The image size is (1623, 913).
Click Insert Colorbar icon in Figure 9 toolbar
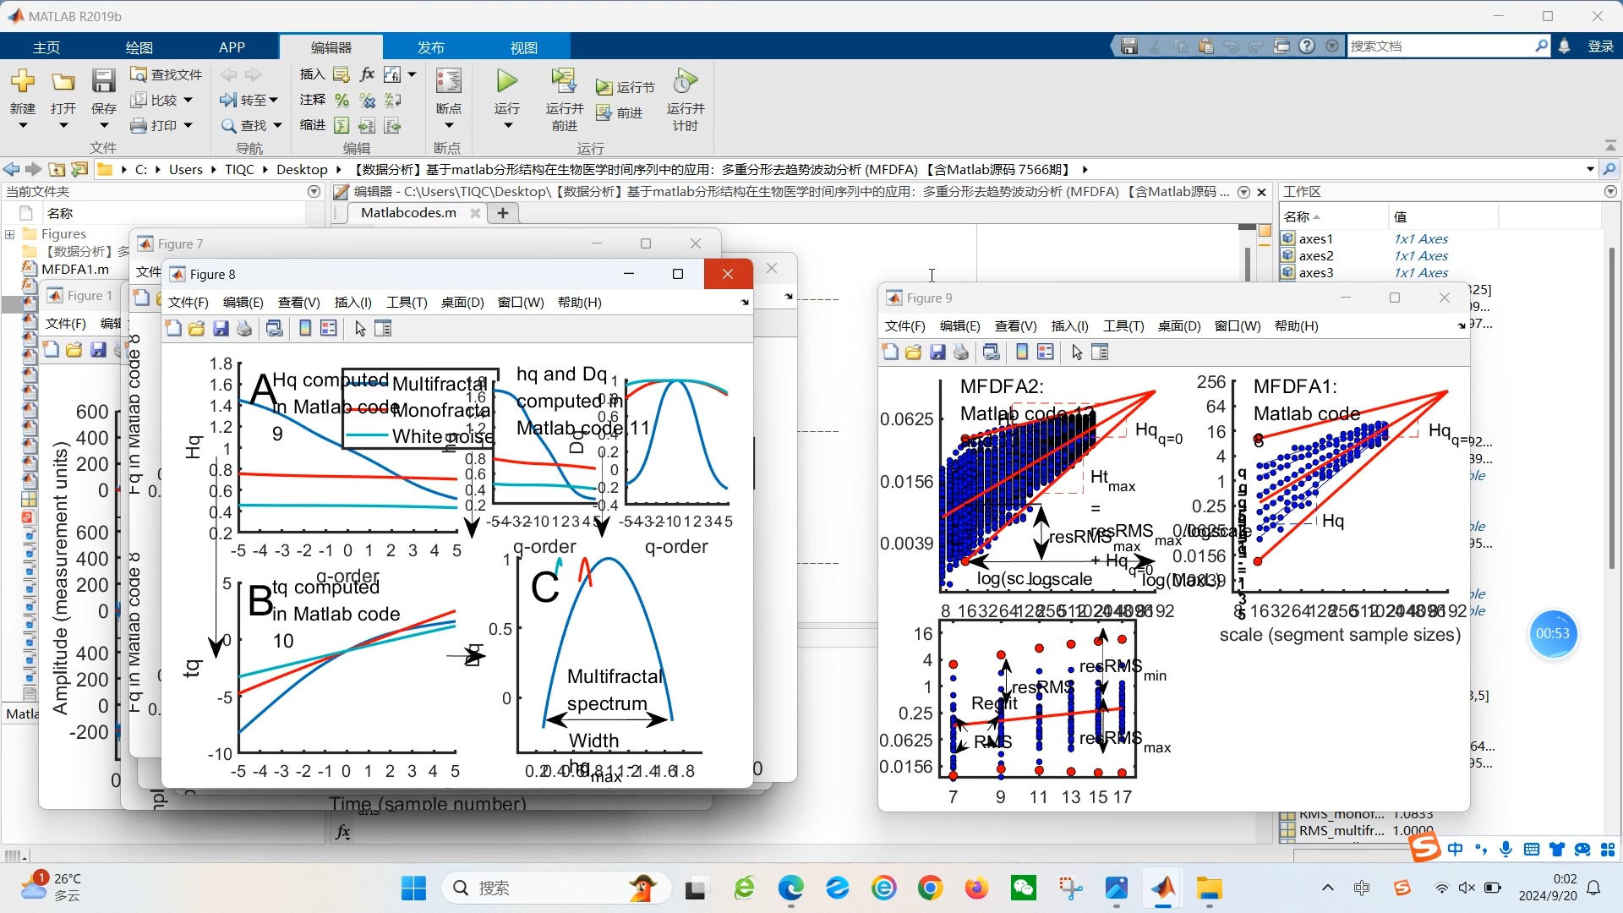(x=1022, y=353)
